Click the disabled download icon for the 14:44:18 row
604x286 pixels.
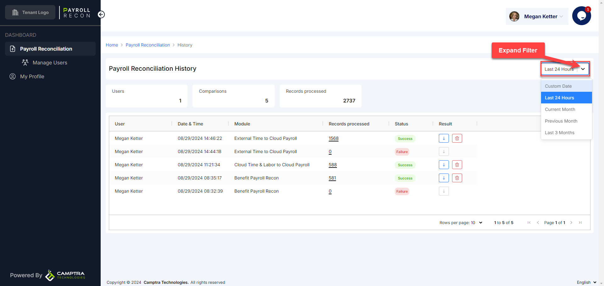coord(444,151)
